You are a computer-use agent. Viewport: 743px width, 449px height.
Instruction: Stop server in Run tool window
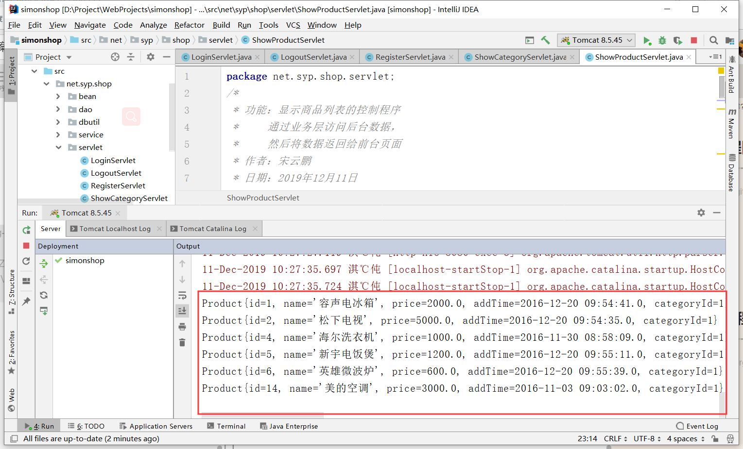pyautogui.click(x=26, y=246)
